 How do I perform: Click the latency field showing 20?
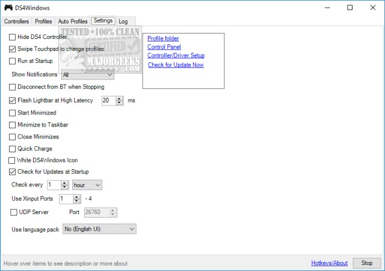point(109,101)
